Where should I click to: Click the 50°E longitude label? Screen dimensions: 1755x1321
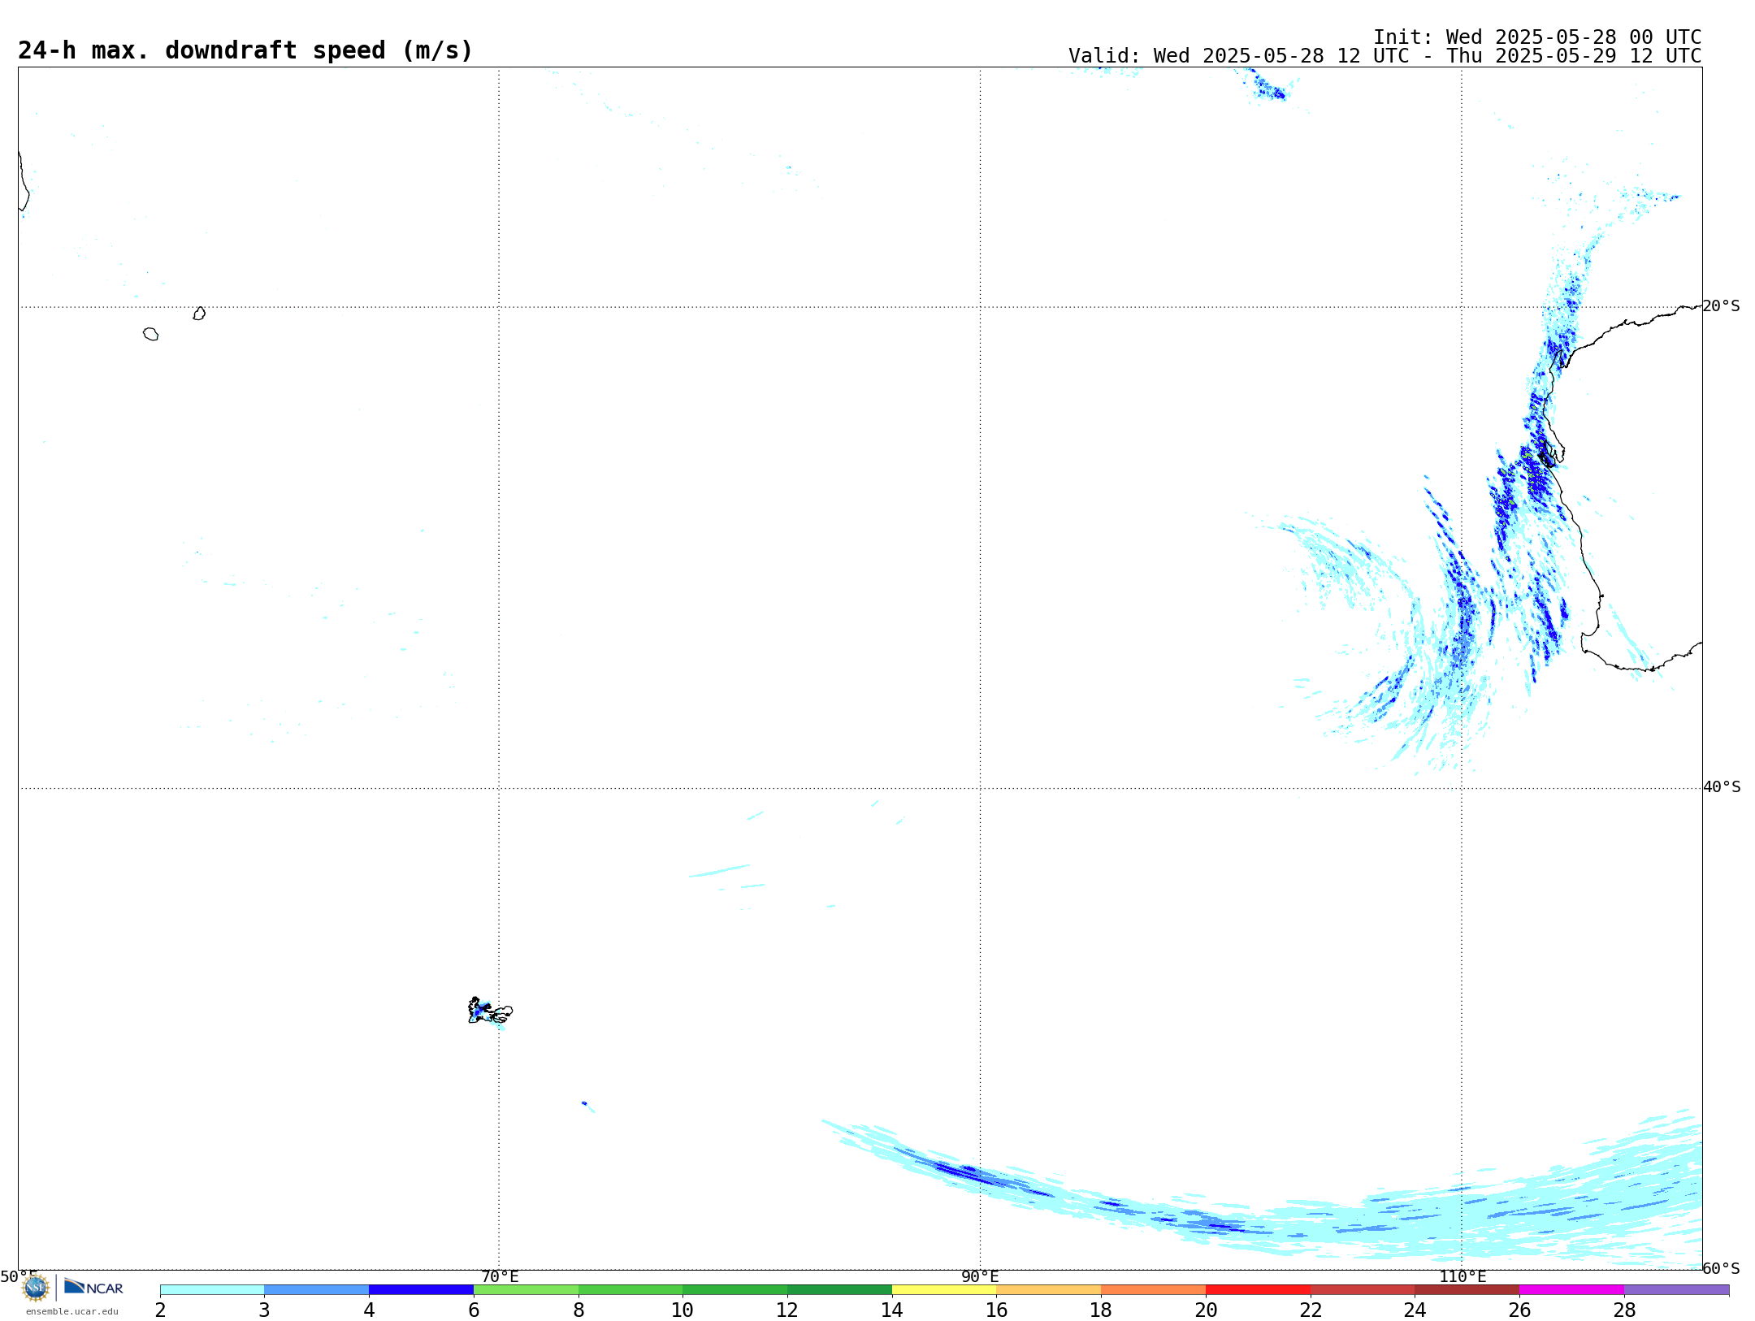19,1276
